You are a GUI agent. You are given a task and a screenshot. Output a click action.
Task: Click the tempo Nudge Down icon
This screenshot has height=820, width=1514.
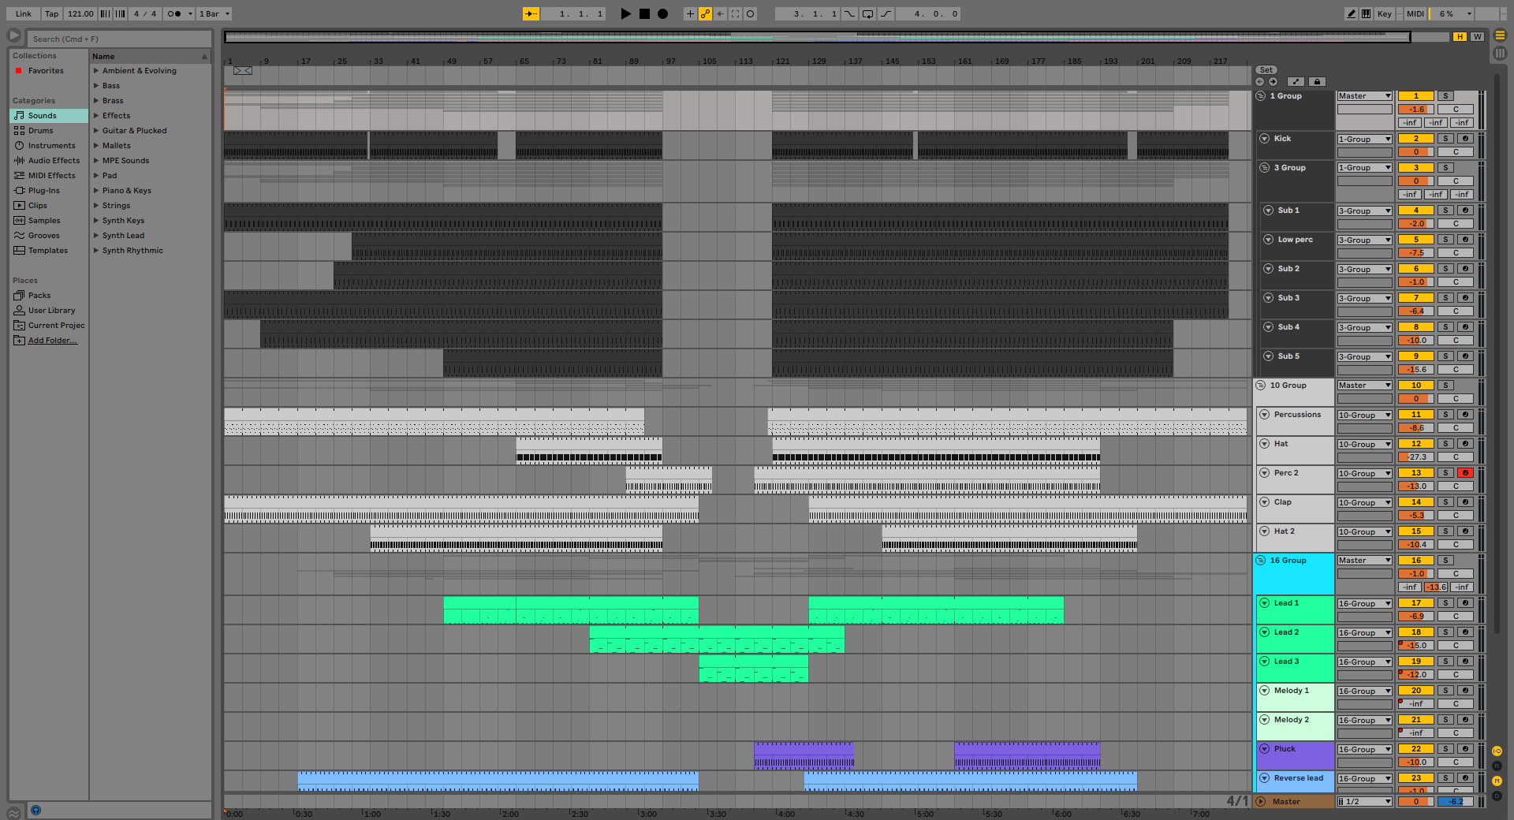click(105, 13)
